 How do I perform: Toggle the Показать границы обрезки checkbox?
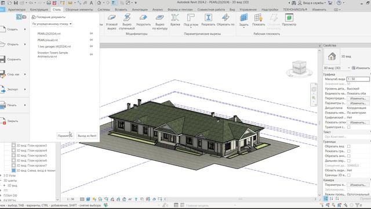coord(349,151)
